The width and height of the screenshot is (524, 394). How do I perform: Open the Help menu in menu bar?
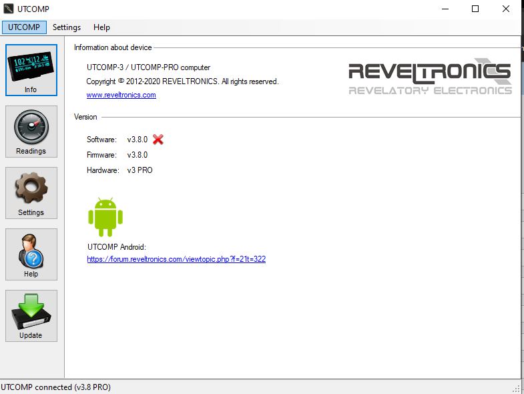pyautogui.click(x=101, y=27)
